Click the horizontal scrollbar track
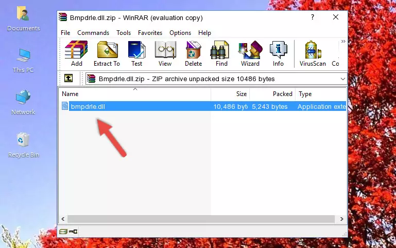The width and height of the screenshot is (396, 248). click(201, 219)
